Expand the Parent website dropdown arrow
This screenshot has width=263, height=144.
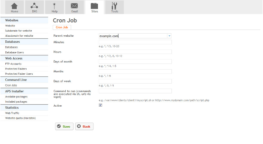(169, 36)
